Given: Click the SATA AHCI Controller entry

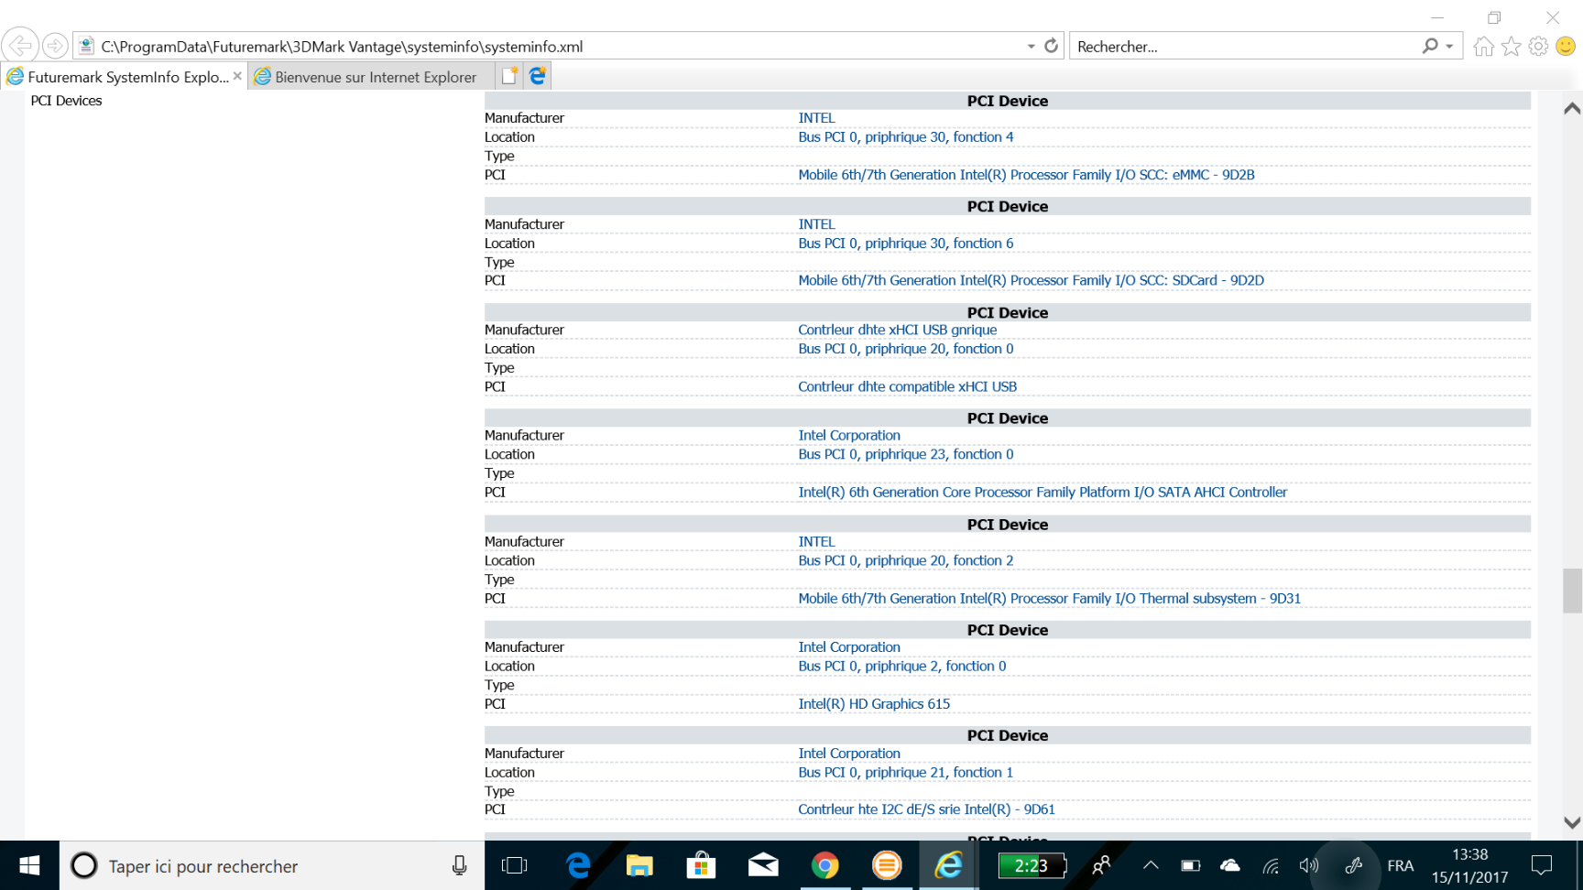Looking at the screenshot, I should coord(1043,493).
